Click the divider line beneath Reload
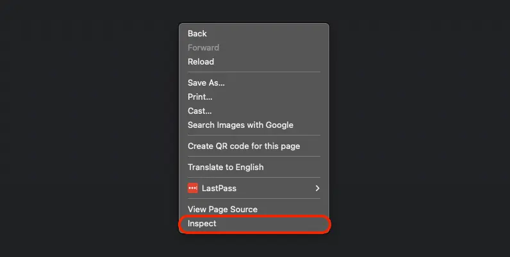This screenshot has height=257, width=510. [254, 72]
